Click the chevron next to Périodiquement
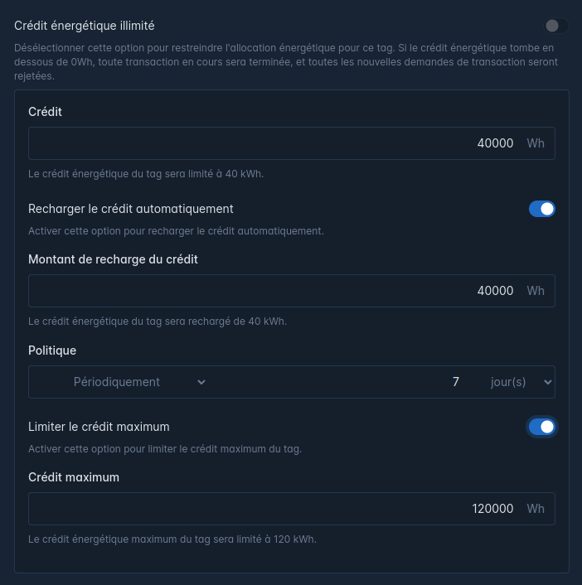 pyautogui.click(x=201, y=382)
